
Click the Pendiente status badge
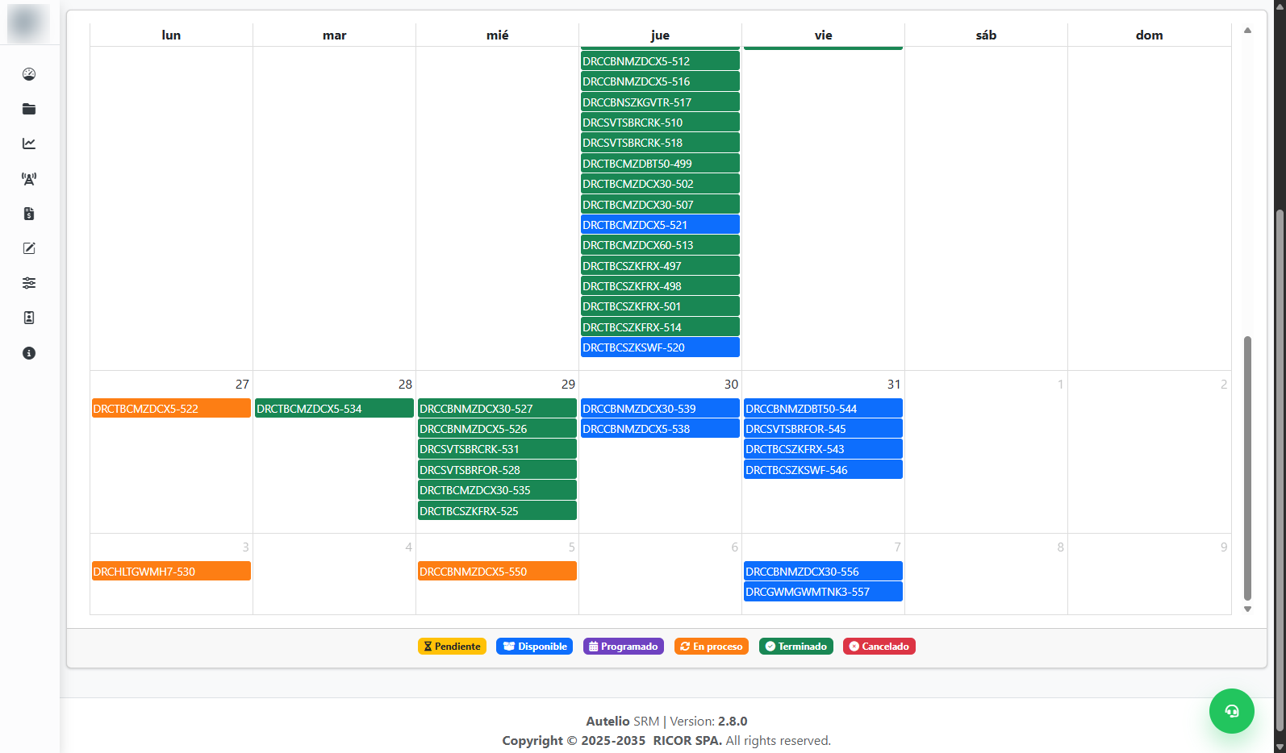point(452,647)
